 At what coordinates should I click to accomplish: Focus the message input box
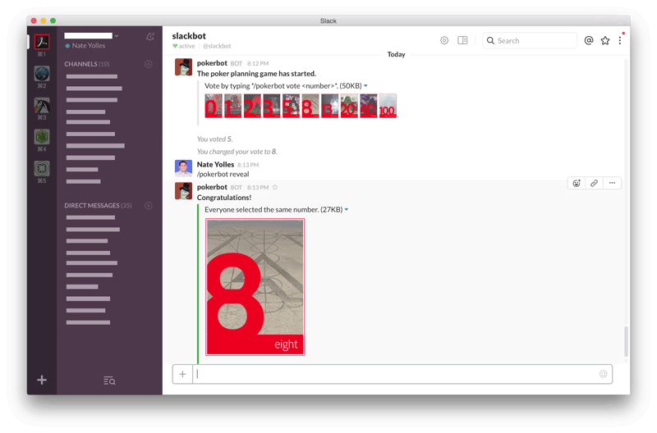click(402, 374)
